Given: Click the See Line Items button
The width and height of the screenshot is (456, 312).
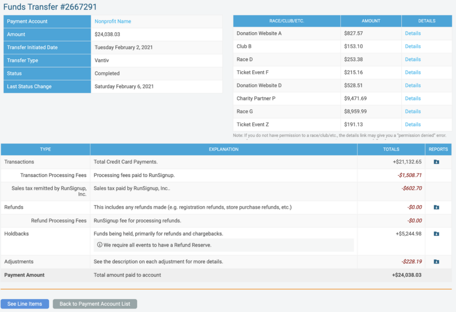Looking at the screenshot, I should click(x=25, y=304).
